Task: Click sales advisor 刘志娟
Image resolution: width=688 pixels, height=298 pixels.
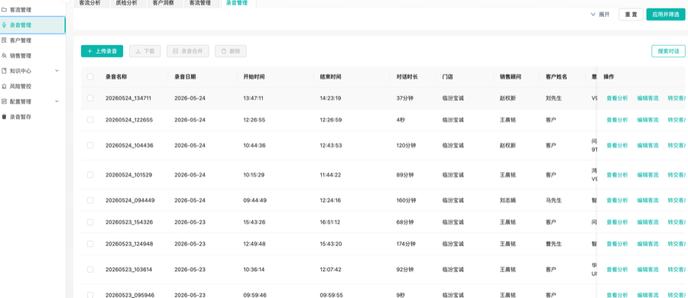Action: [x=508, y=200]
